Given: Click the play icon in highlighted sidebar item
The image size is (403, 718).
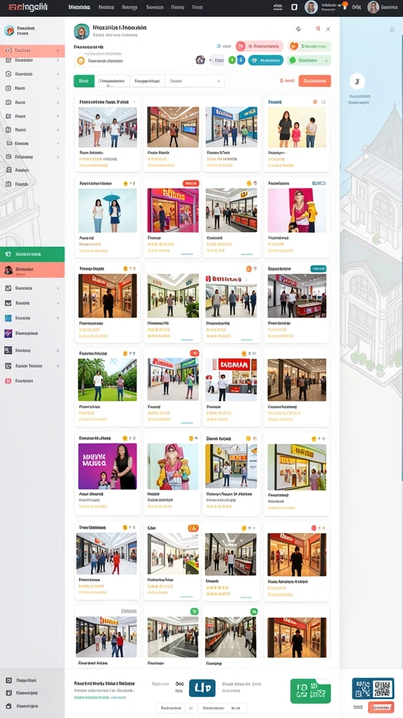Looking at the screenshot, I should pyautogui.click(x=8, y=50).
